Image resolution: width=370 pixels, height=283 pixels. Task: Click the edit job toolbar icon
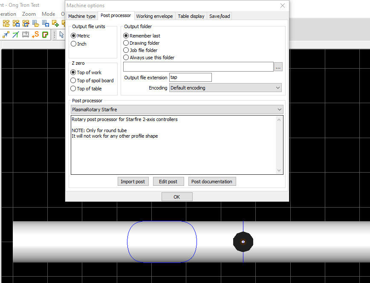[26, 23]
